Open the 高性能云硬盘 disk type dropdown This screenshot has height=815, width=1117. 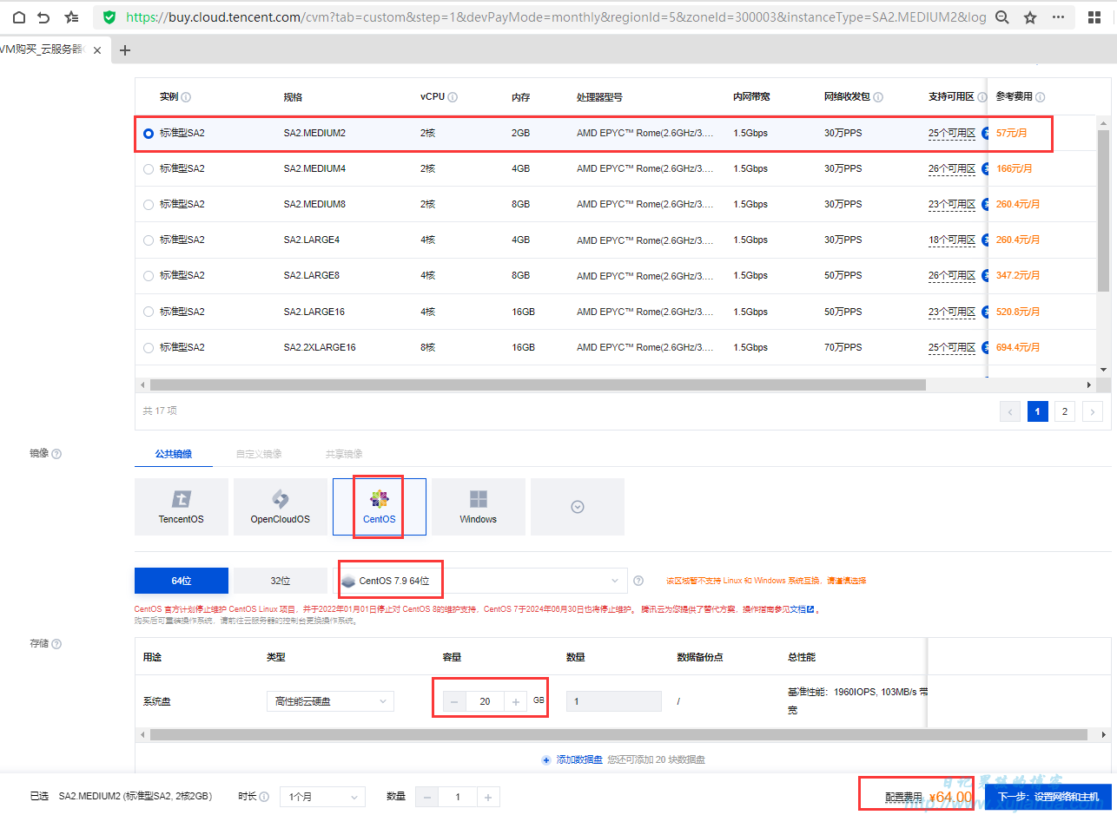pyautogui.click(x=330, y=701)
